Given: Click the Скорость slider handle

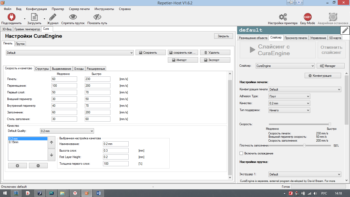Looking at the screenshot, I should [x=330, y=124].
